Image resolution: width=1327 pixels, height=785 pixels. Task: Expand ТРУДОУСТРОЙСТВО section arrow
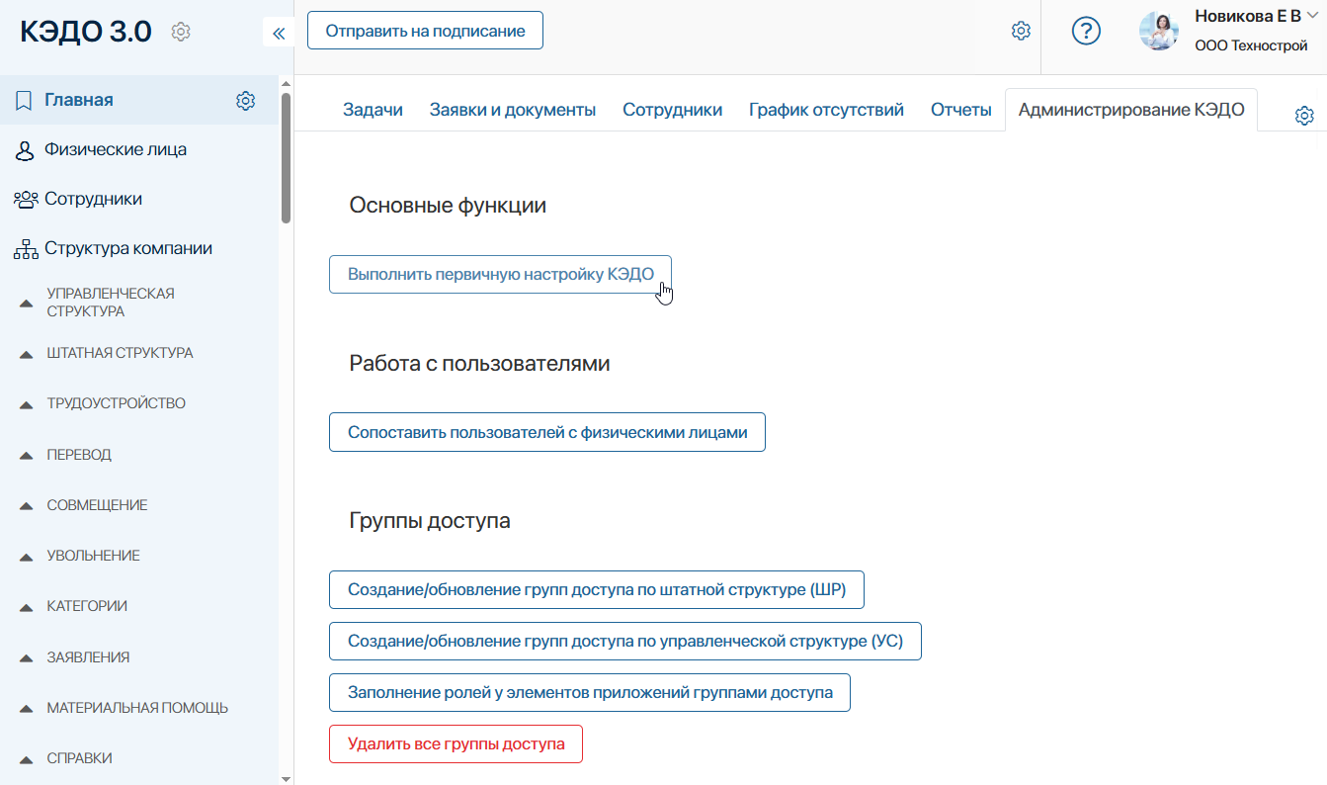[x=27, y=404]
